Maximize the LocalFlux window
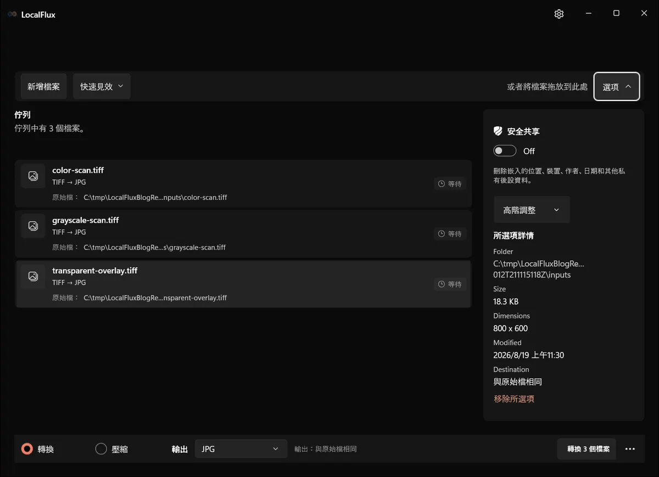659x477 pixels. pyautogui.click(x=616, y=14)
